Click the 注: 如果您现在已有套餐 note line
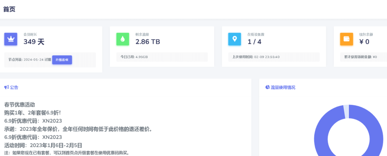Screen dimensions: 387x156 67,153
